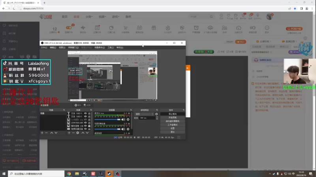Click the transition duration 300 ms field

[147, 118]
